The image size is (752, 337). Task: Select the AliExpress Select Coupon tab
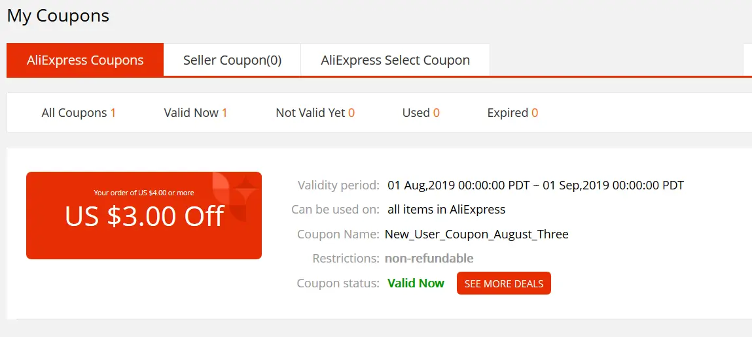395,60
